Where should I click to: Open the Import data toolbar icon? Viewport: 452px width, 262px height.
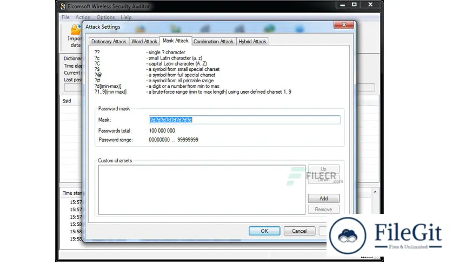pyautogui.click(x=76, y=36)
